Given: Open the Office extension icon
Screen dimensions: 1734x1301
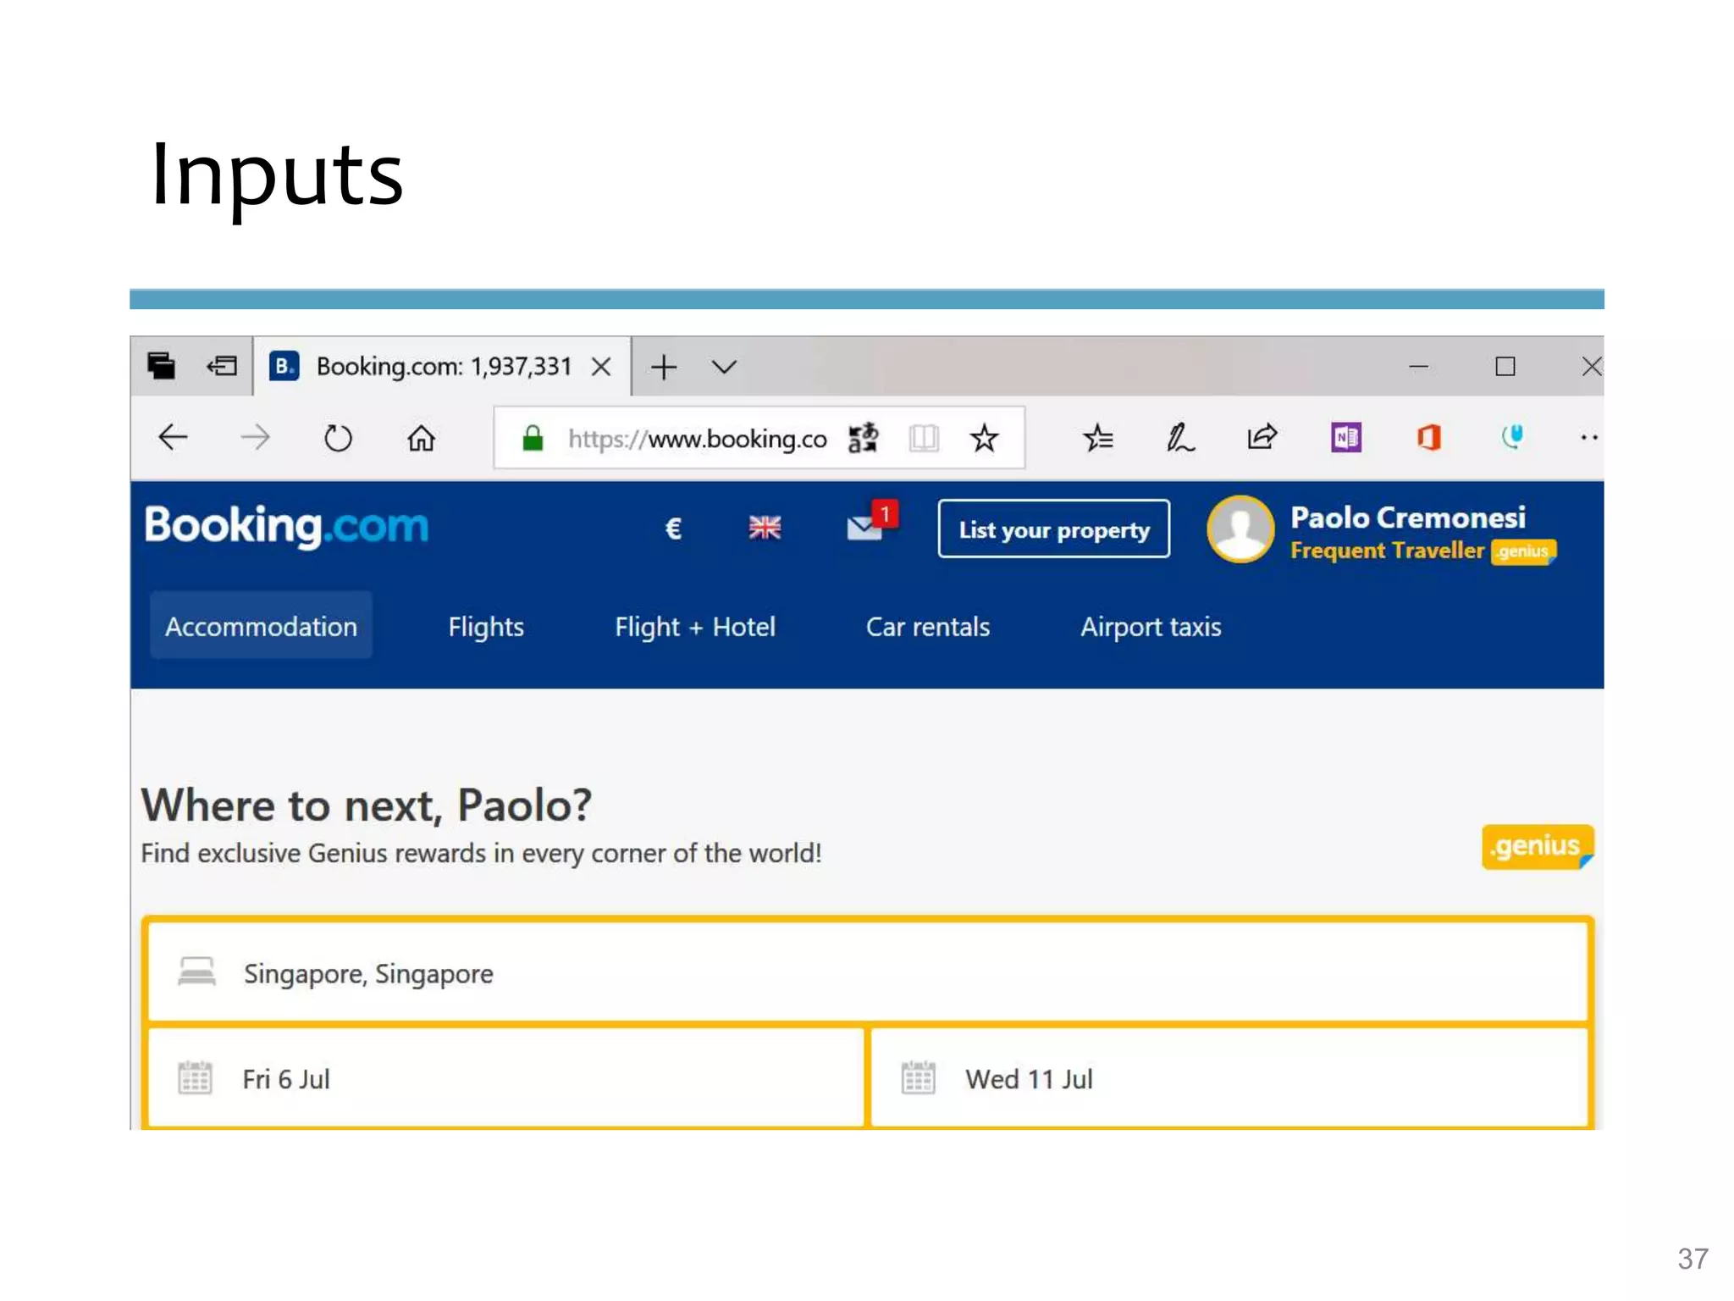Looking at the screenshot, I should (1428, 438).
